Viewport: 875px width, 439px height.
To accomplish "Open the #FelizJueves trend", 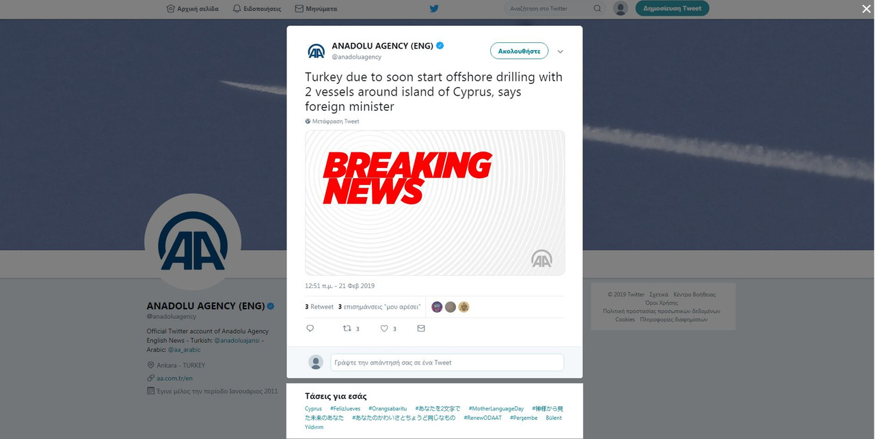I will 345,409.
